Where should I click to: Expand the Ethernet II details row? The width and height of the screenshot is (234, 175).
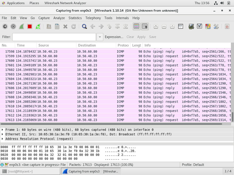pyautogui.click(x=2, y=134)
